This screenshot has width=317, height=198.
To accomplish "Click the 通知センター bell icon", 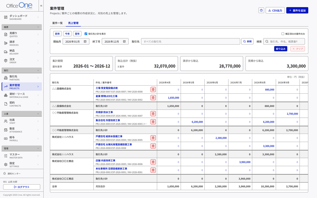I will (x=4, y=173).
